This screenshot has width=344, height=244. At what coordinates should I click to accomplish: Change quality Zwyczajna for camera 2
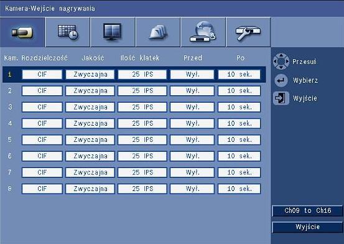click(90, 91)
